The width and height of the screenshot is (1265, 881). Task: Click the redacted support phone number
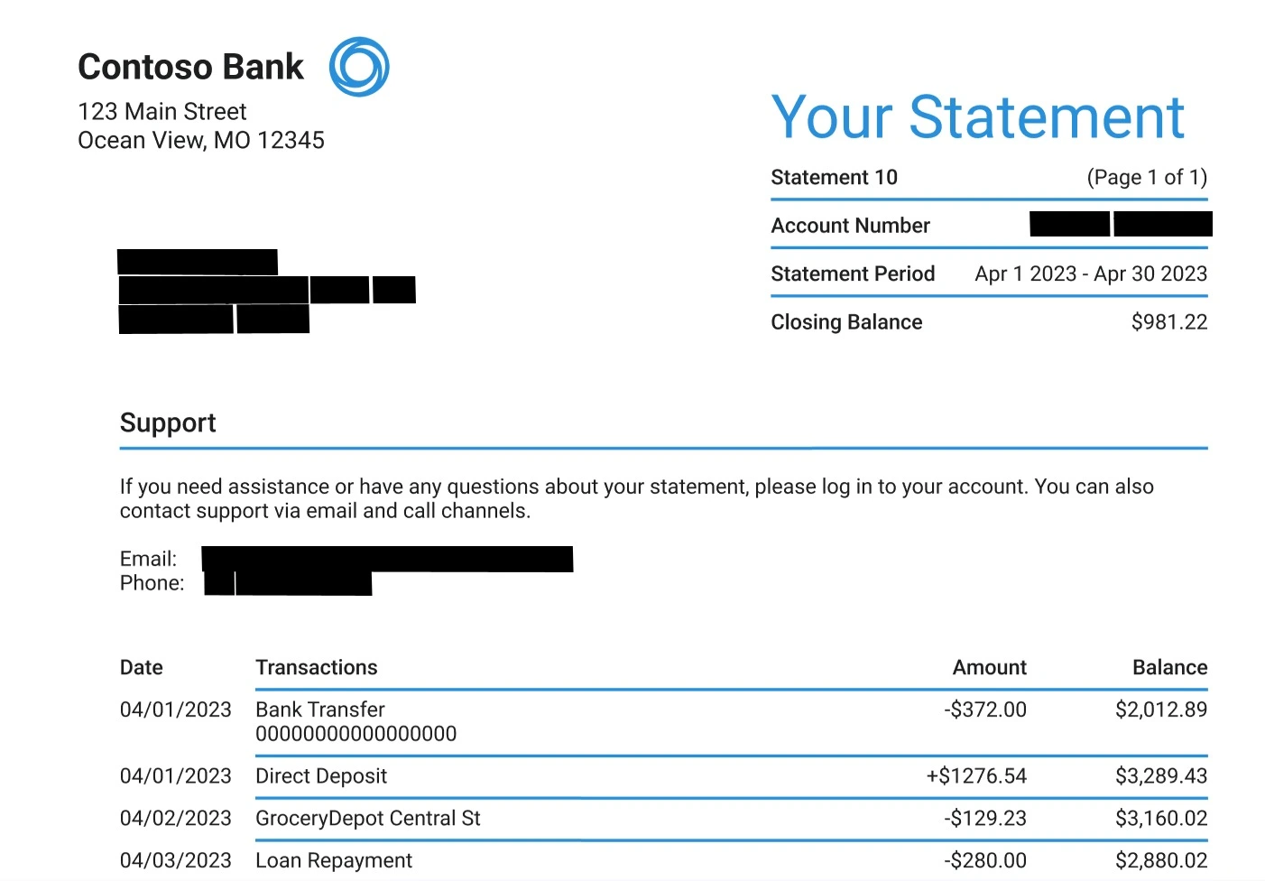(x=288, y=583)
